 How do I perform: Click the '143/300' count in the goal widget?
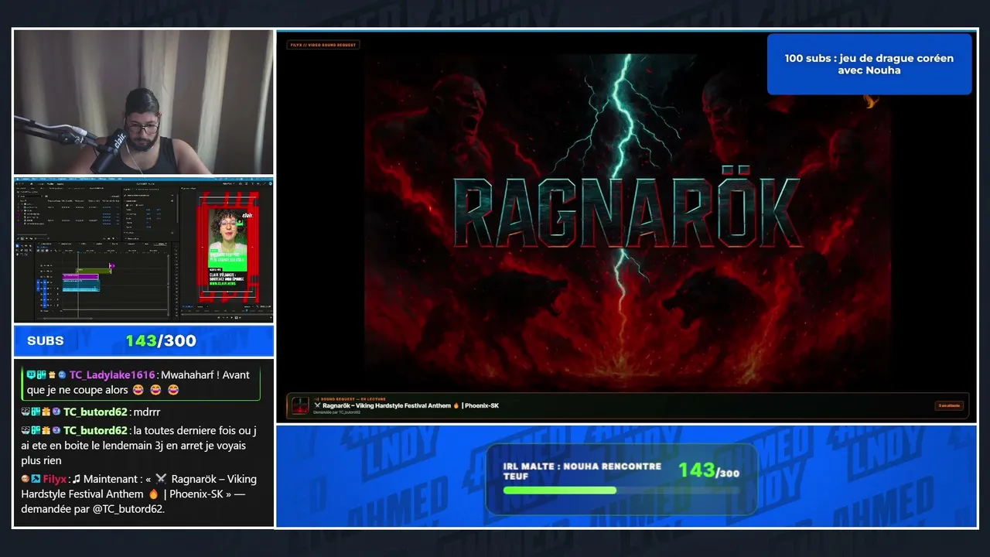click(x=708, y=470)
